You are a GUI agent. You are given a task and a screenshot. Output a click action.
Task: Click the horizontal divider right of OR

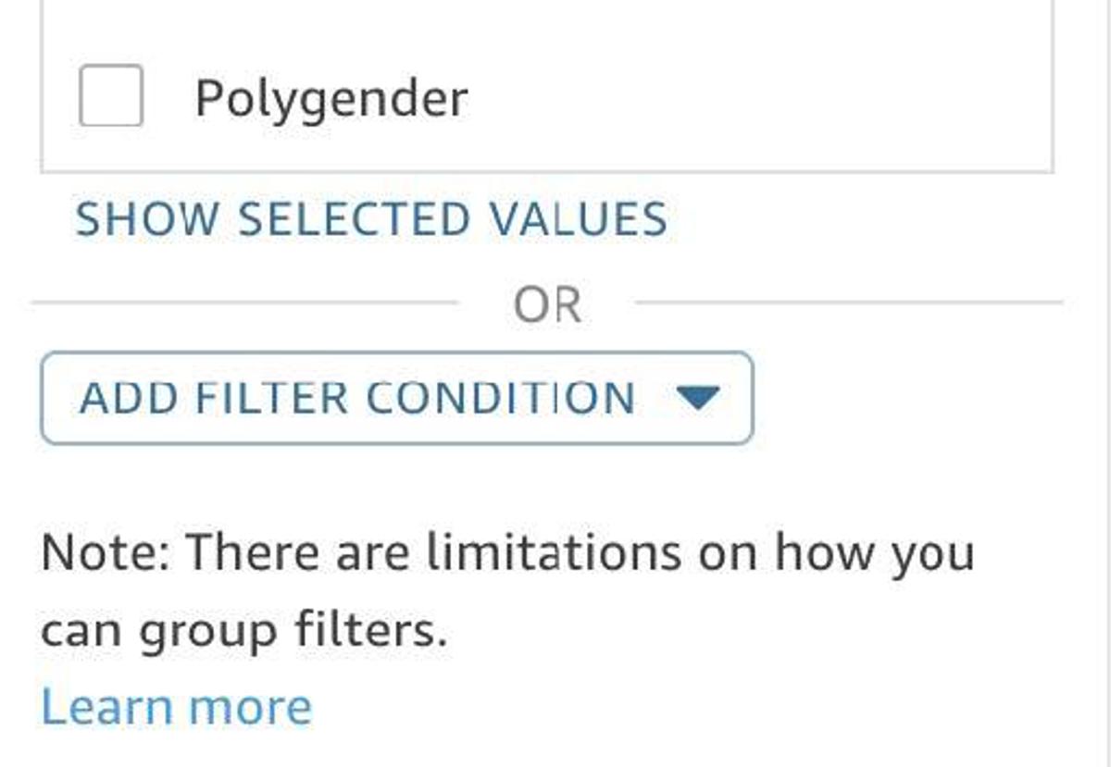(x=847, y=303)
